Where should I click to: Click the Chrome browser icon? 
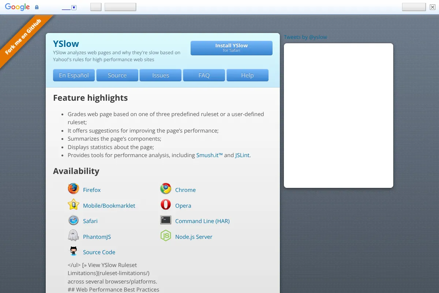tap(166, 189)
